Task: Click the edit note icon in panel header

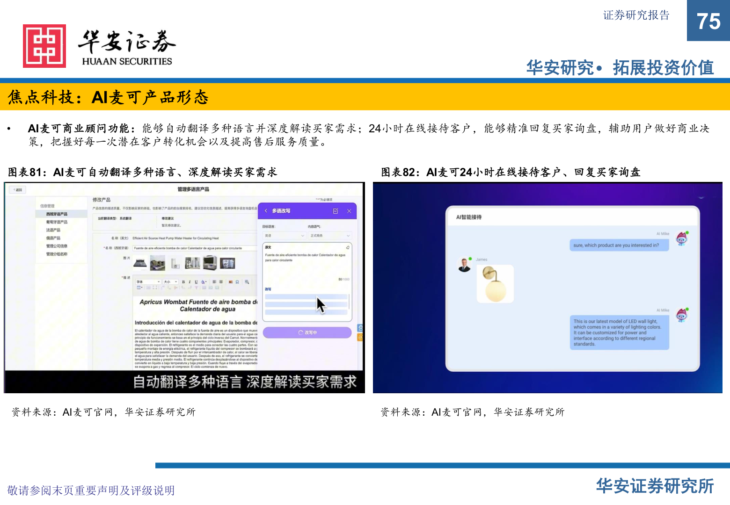Action: [x=336, y=211]
